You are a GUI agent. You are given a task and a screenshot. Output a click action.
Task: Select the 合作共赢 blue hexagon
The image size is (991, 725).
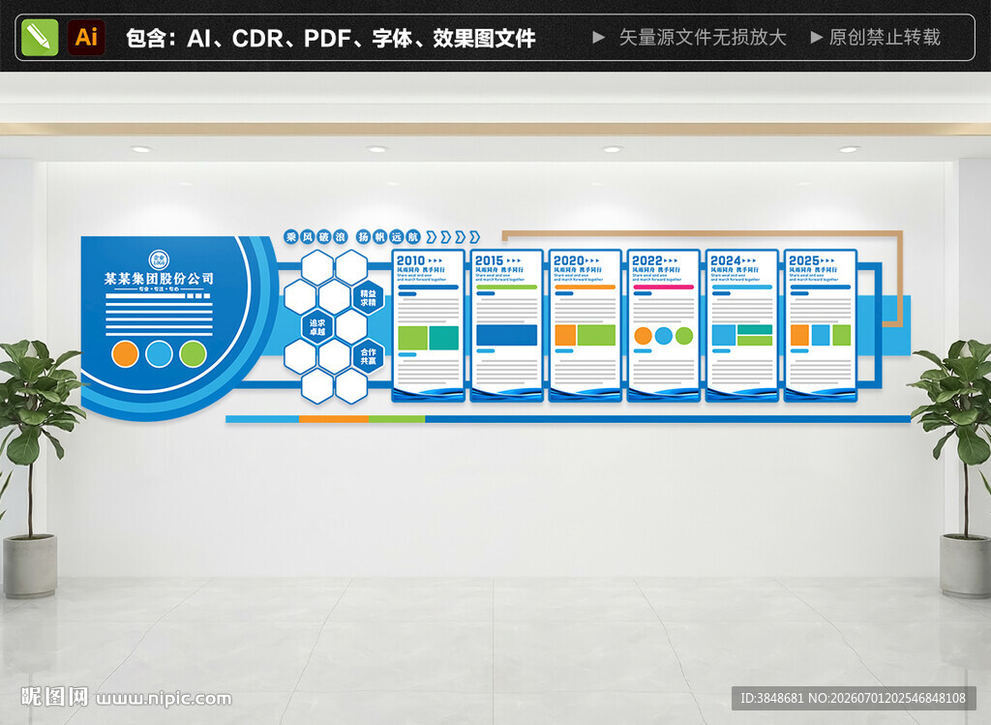[368, 356]
